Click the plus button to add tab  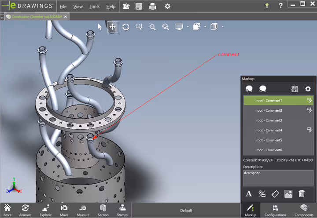(x=2, y=18)
